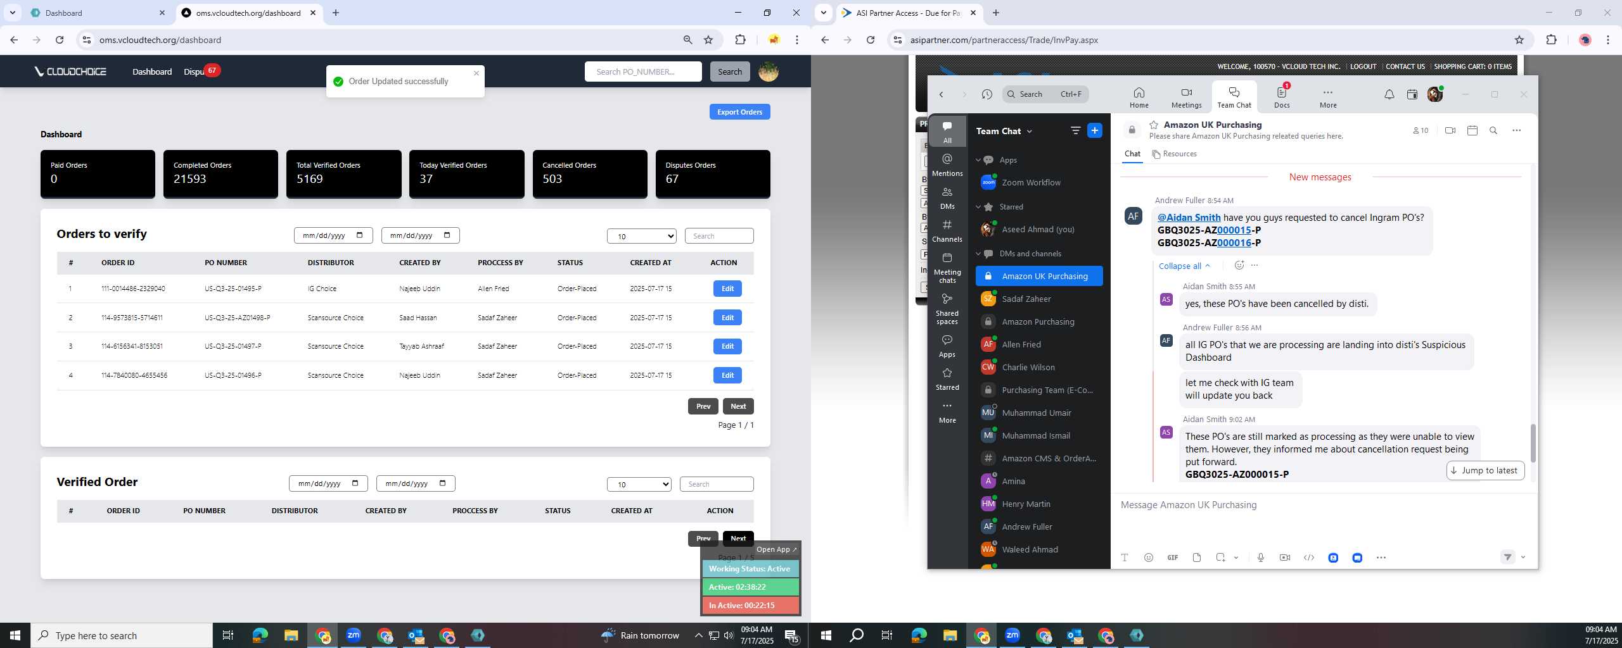Attach a file in message toolbar
The width and height of the screenshot is (1622, 648).
[1196, 558]
